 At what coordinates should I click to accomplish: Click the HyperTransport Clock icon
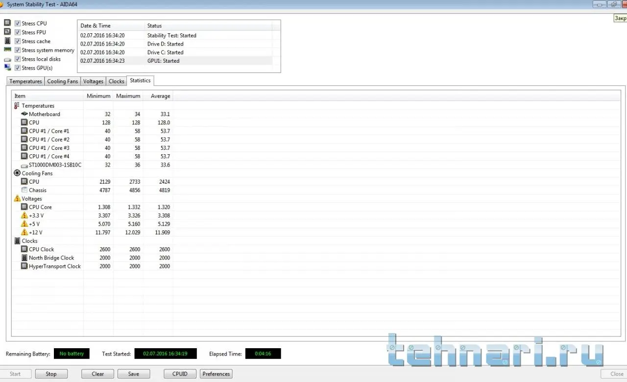(x=24, y=266)
